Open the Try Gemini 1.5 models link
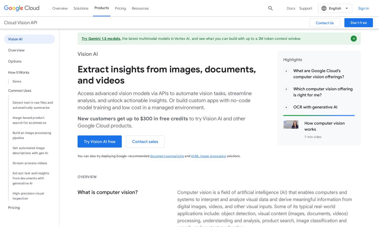The width and height of the screenshot is (379, 227). (x=101, y=39)
